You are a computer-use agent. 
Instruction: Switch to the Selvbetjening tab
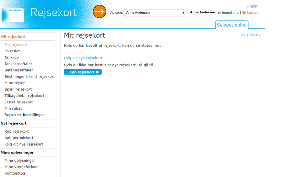tap(232, 25)
